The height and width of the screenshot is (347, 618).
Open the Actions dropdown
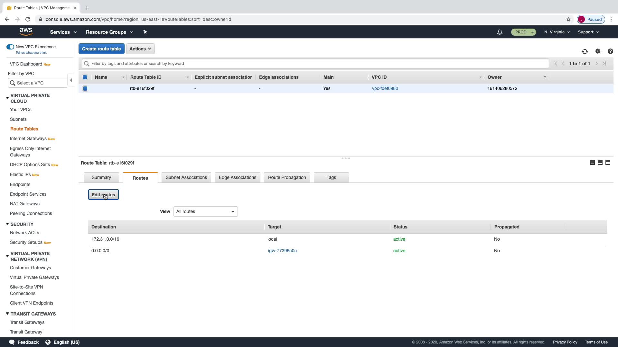140,49
